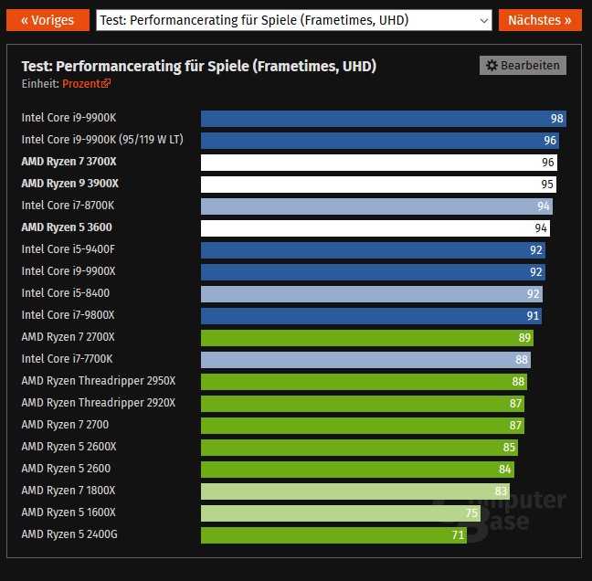
Task: Click the Intel Core i9-9900K (95/119 W LT) label
Action: pos(102,139)
